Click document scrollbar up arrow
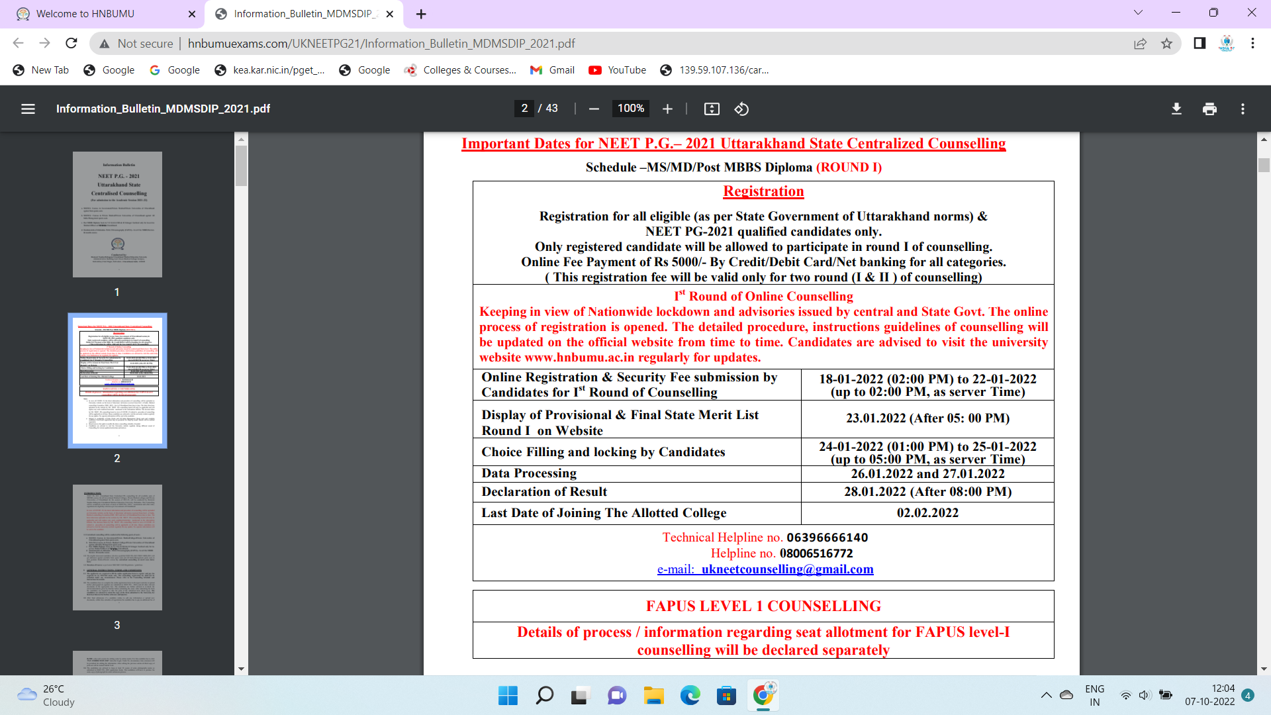The image size is (1271, 715). 1264,139
